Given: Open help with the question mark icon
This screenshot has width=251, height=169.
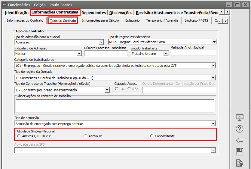Looking at the screenshot, I should (239, 129).
